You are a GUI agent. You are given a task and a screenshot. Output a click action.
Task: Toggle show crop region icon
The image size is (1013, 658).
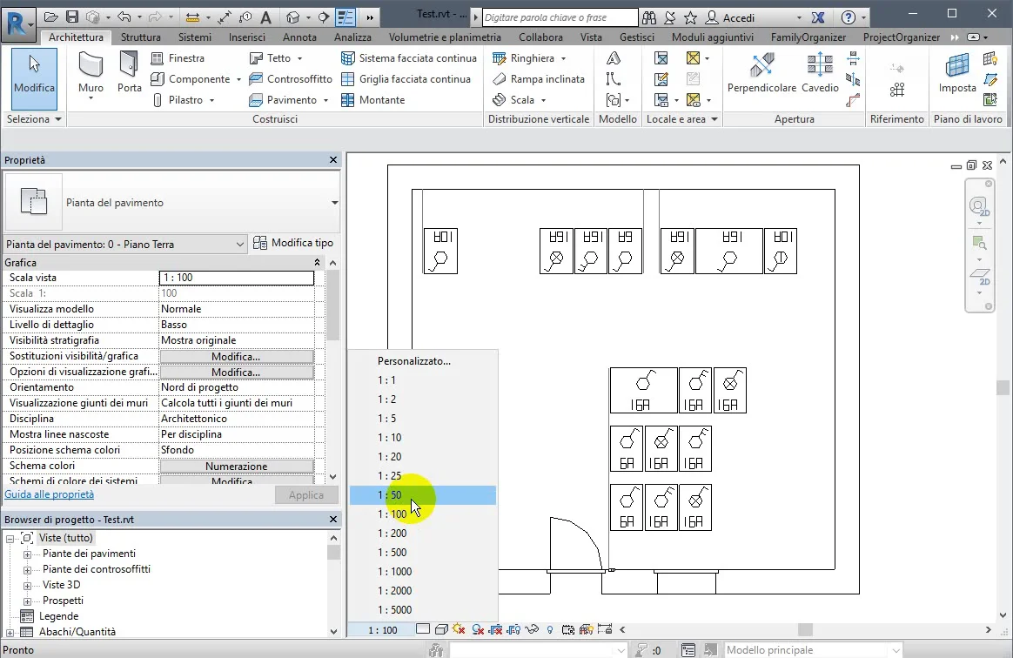pyautogui.click(x=514, y=629)
